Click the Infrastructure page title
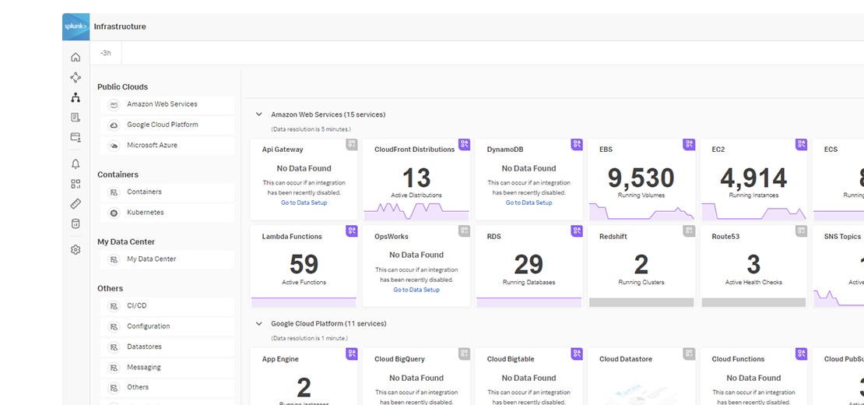 120,26
